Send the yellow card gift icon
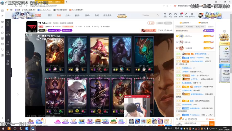 (149, 121)
